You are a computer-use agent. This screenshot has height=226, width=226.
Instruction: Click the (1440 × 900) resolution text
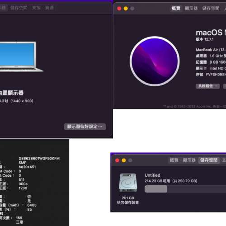pyautogui.click(x=22, y=101)
